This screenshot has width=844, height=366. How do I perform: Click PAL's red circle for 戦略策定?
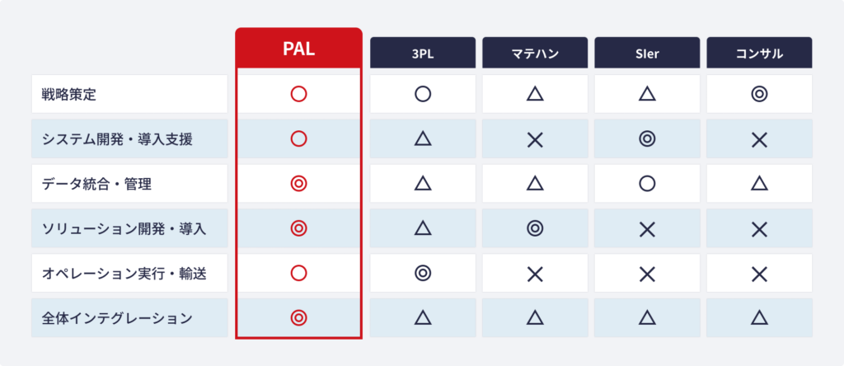point(298,94)
